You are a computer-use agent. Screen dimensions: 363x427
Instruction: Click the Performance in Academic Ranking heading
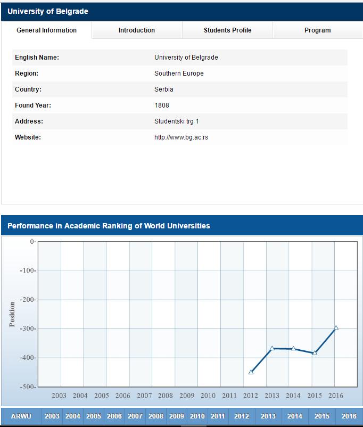[x=109, y=226]
